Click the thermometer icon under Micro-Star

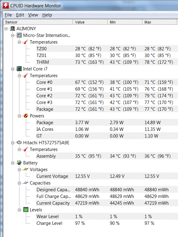coord(26,42)
